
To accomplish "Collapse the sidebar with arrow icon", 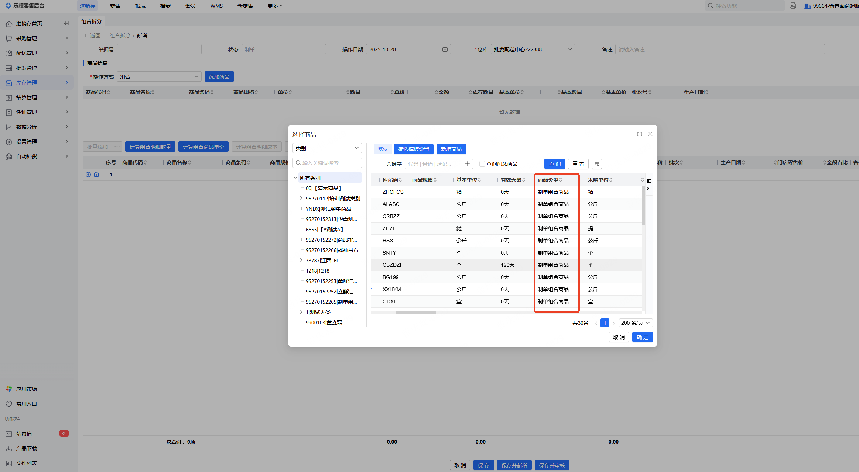I will pyautogui.click(x=66, y=23).
